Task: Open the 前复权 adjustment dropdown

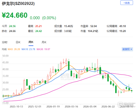Action: pos(127,49)
